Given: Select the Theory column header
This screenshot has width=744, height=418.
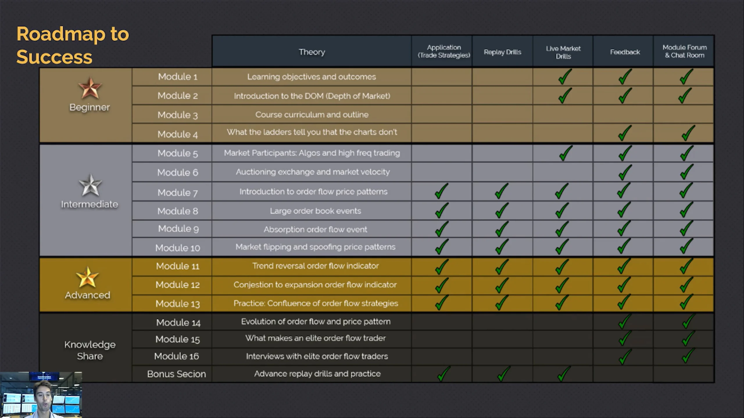Looking at the screenshot, I should click(x=312, y=51).
